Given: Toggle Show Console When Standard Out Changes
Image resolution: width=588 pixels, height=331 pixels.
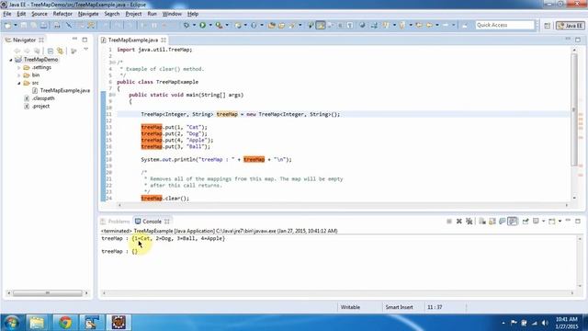Looking at the screenshot, I should 503,222.
